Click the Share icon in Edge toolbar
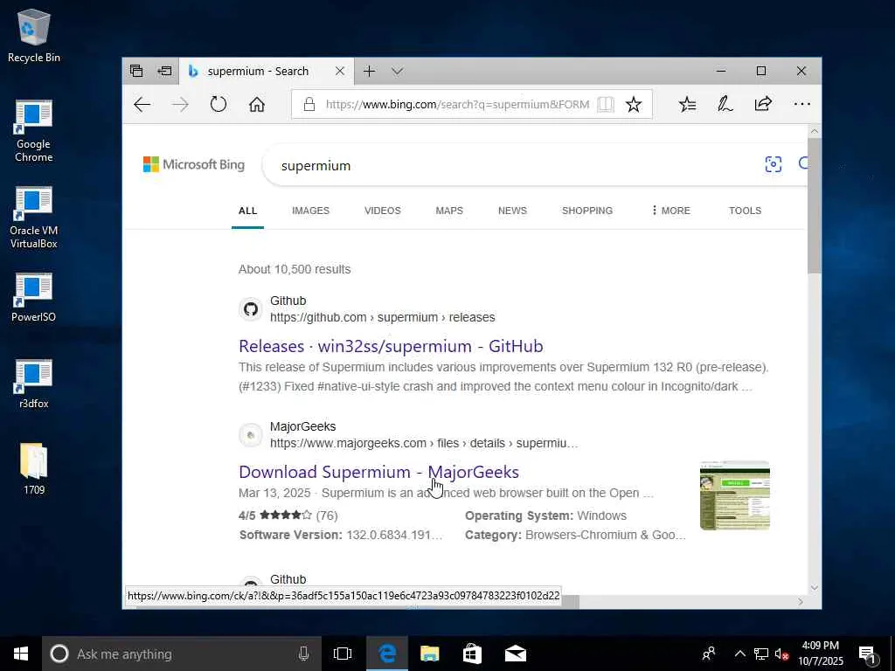Image resolution: width=895 pixels, height=671 pixels. click(763, 105)
